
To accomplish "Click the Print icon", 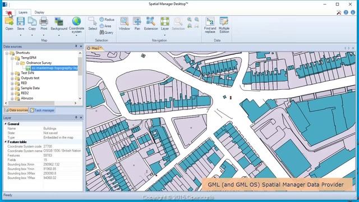I will tap(44, 21).
